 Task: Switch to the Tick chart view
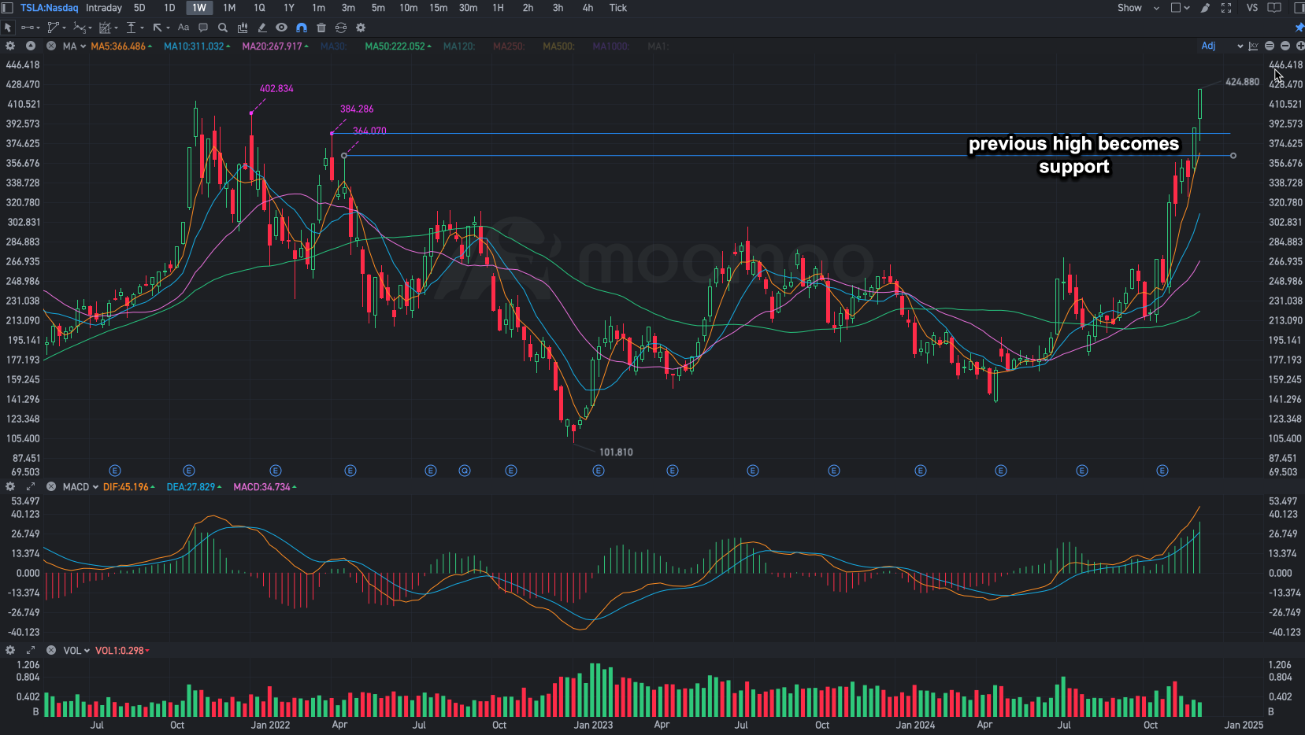point(618,8)
